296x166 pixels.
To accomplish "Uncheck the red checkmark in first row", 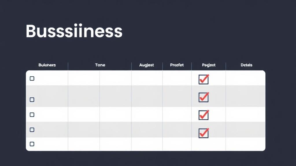I will (x=203, y=79).
